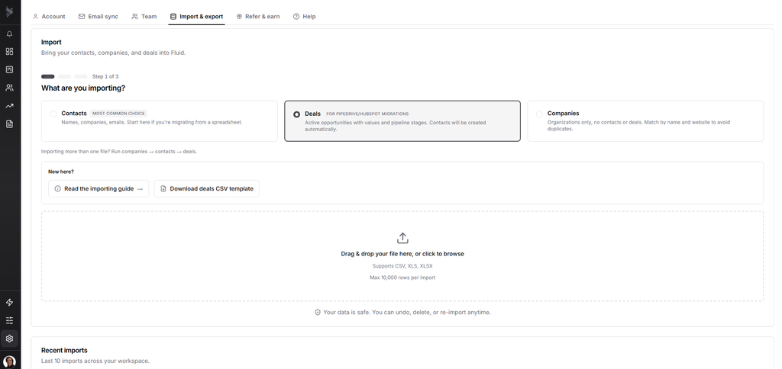
Task: Select the Companies import option
Action: pos(645,121)
